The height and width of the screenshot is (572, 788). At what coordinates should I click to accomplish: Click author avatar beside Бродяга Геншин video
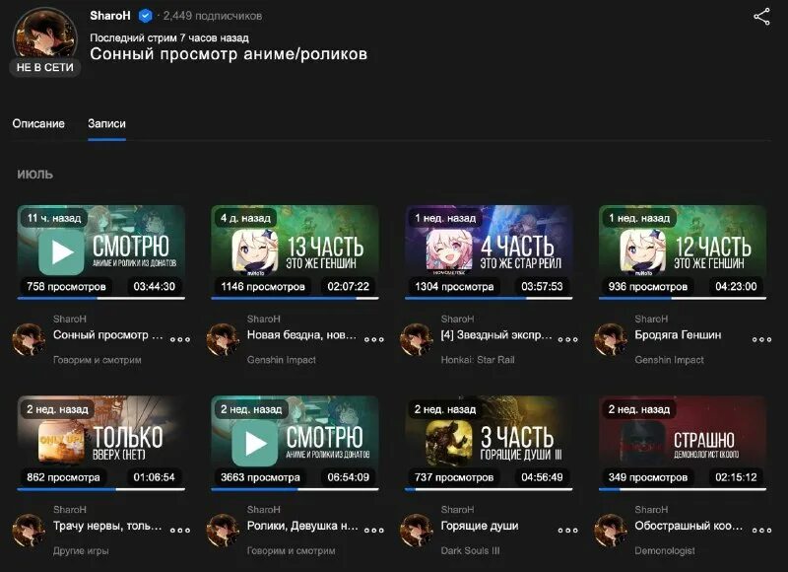tap(611, 339)
